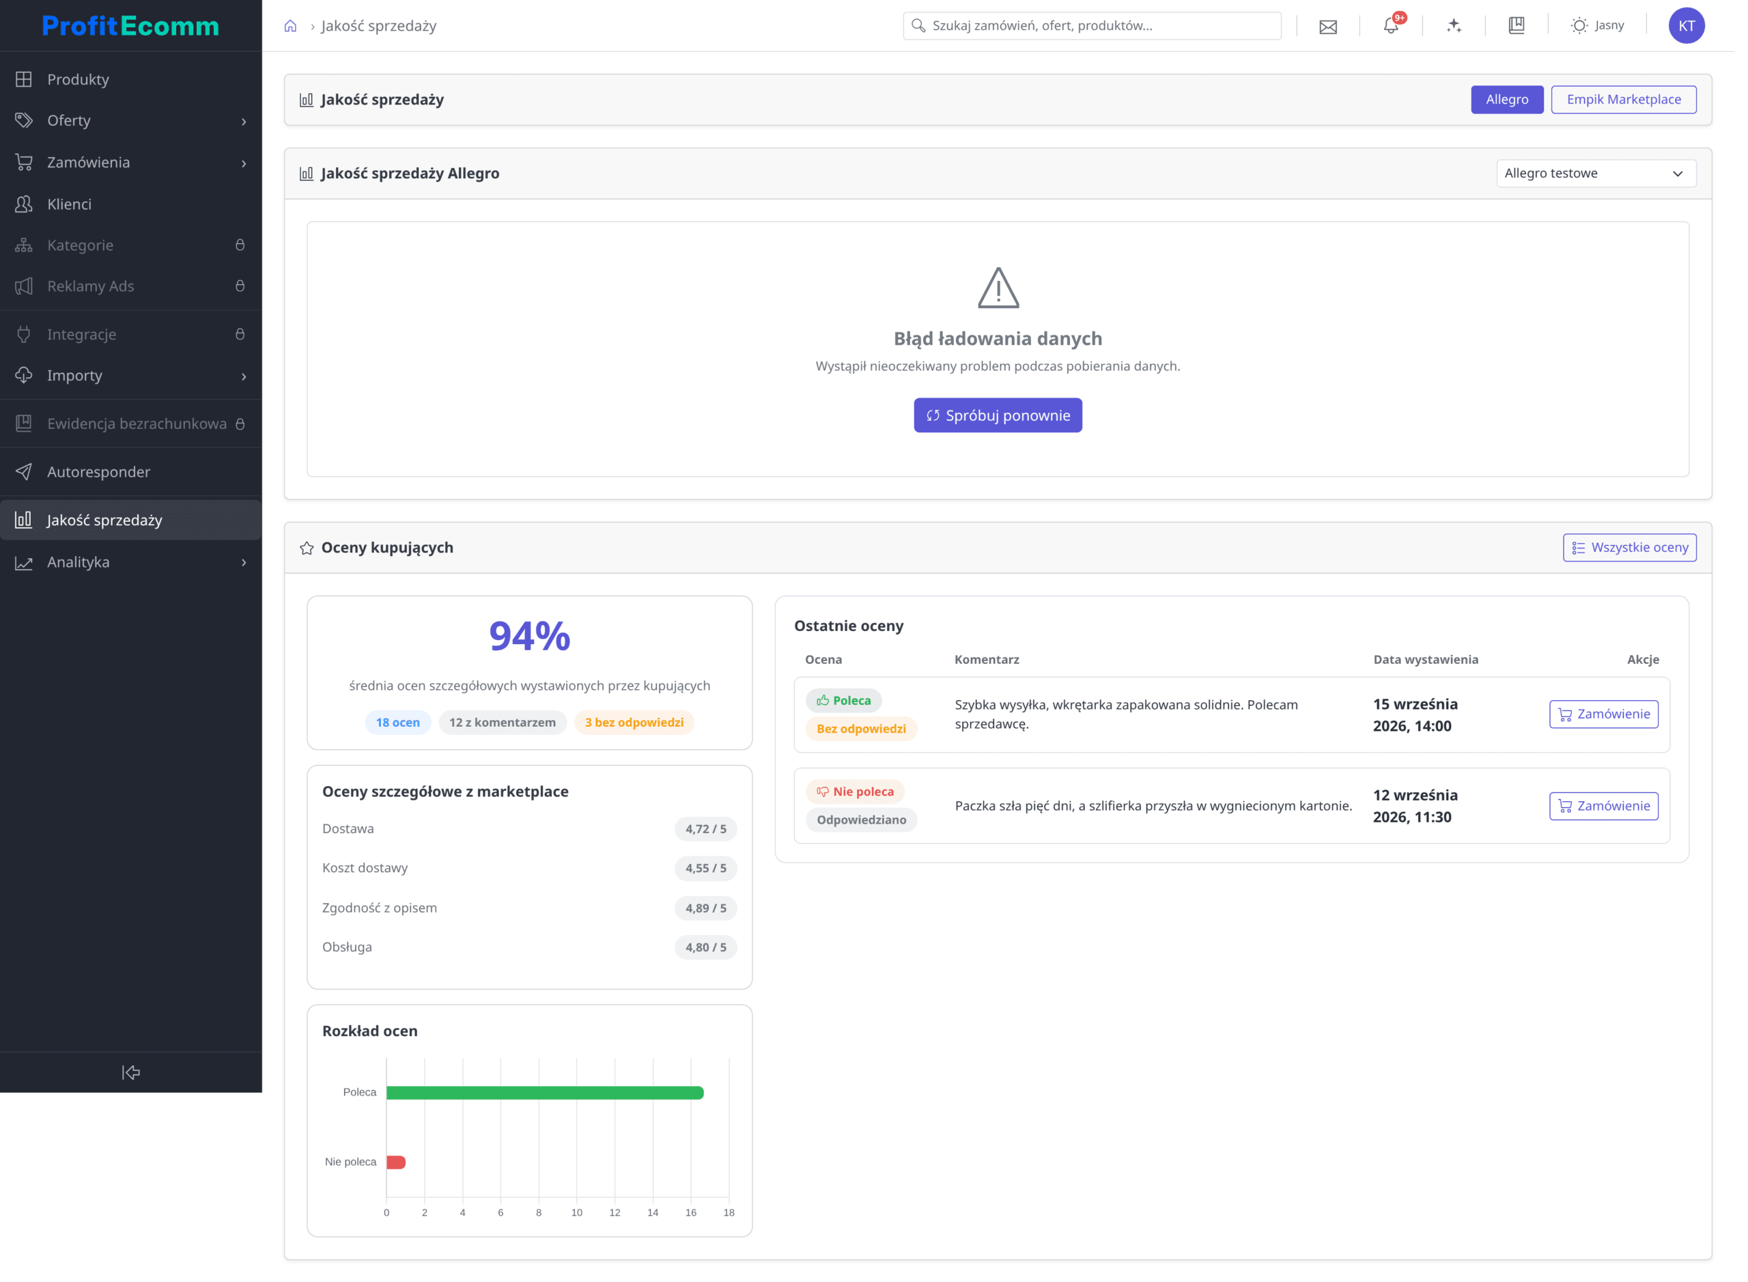Click the lock icon beside Integracje

point(240,335)
